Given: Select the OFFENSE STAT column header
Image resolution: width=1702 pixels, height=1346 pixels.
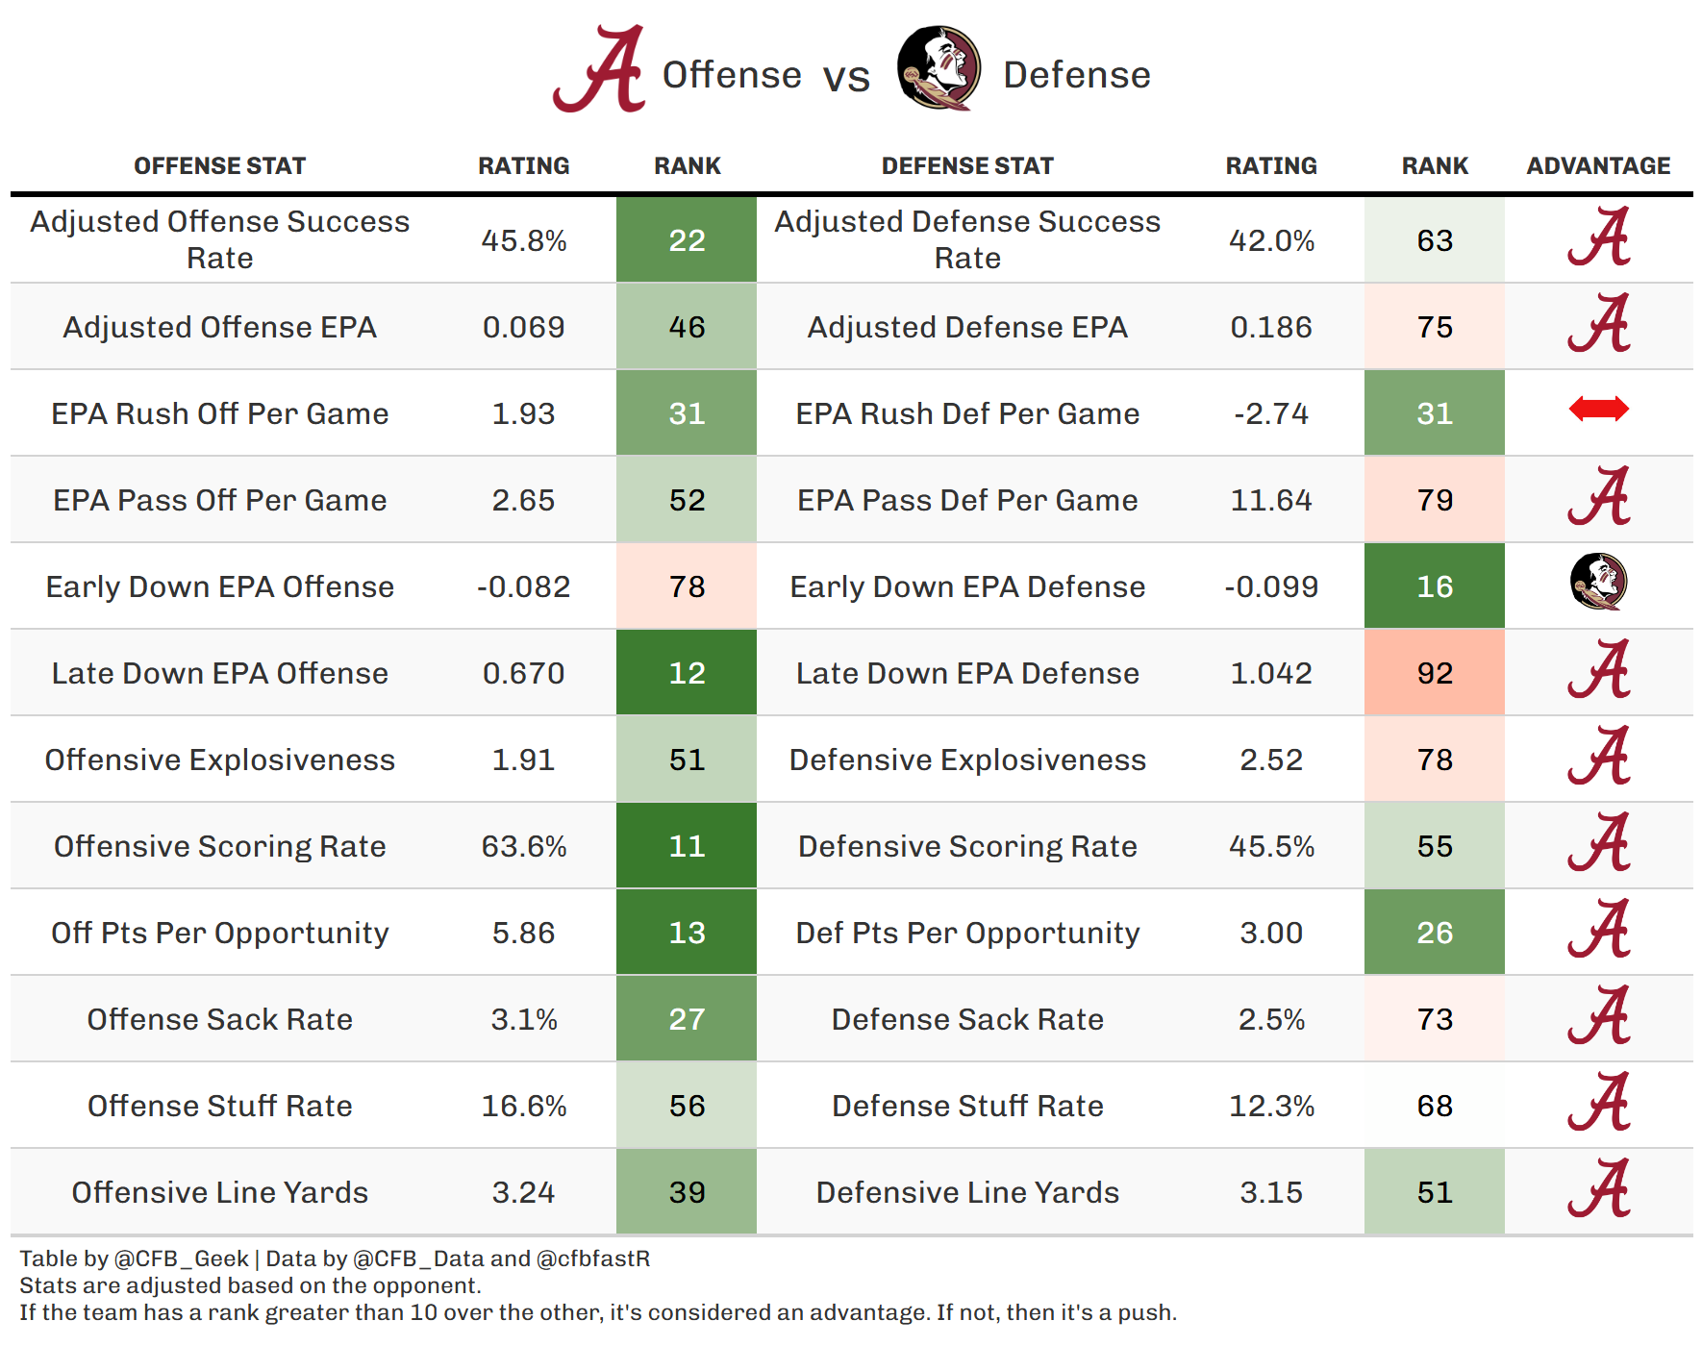Looking at the screenshot, I should (x=219, y=166).
